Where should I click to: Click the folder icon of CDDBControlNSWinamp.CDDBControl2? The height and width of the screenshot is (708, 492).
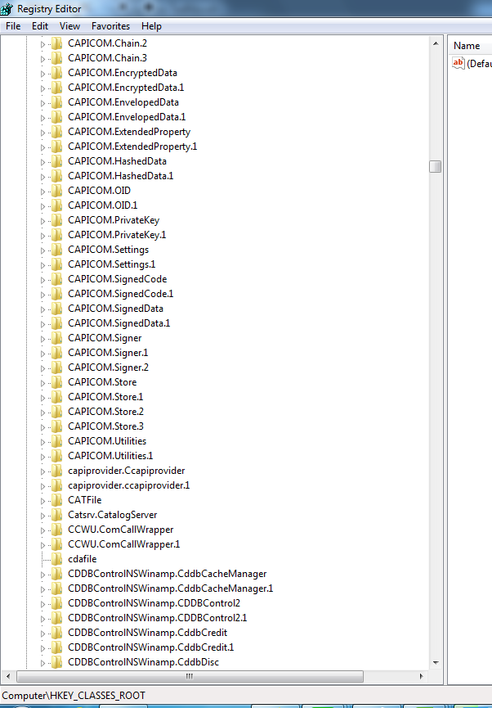[56, 603]
